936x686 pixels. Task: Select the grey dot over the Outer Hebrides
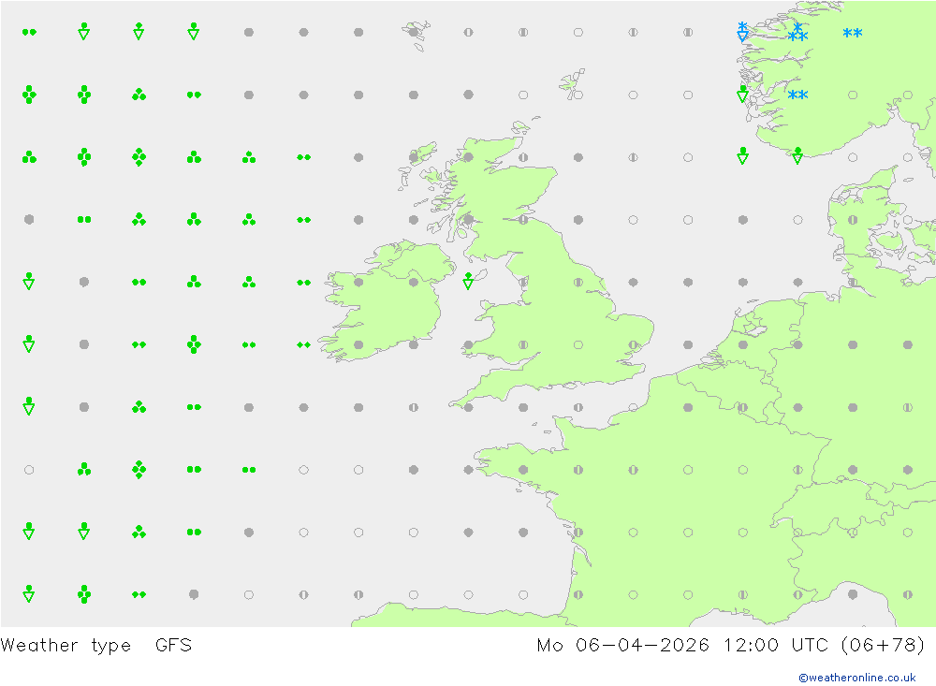413,157
